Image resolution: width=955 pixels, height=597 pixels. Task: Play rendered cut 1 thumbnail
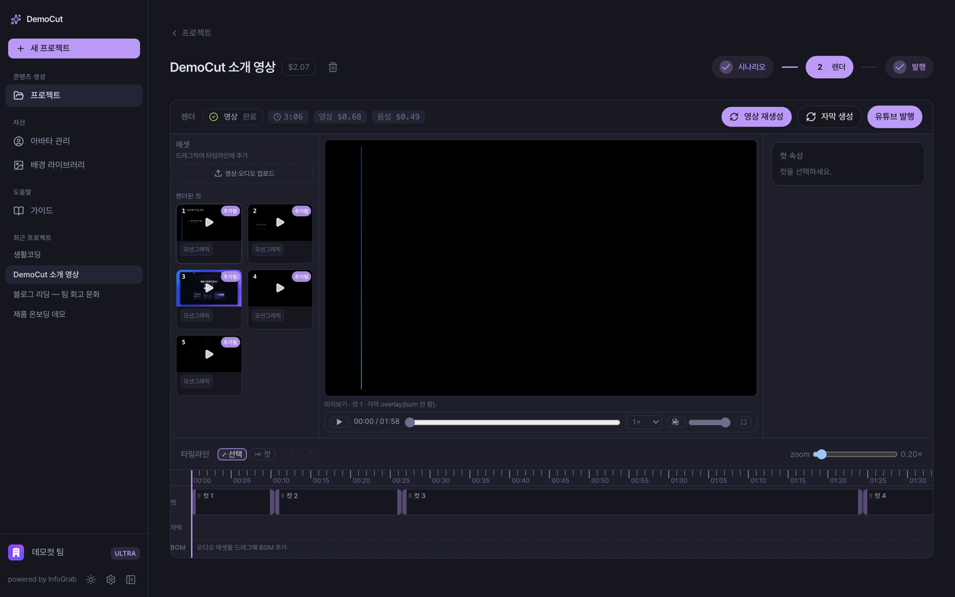coord(209,223)
